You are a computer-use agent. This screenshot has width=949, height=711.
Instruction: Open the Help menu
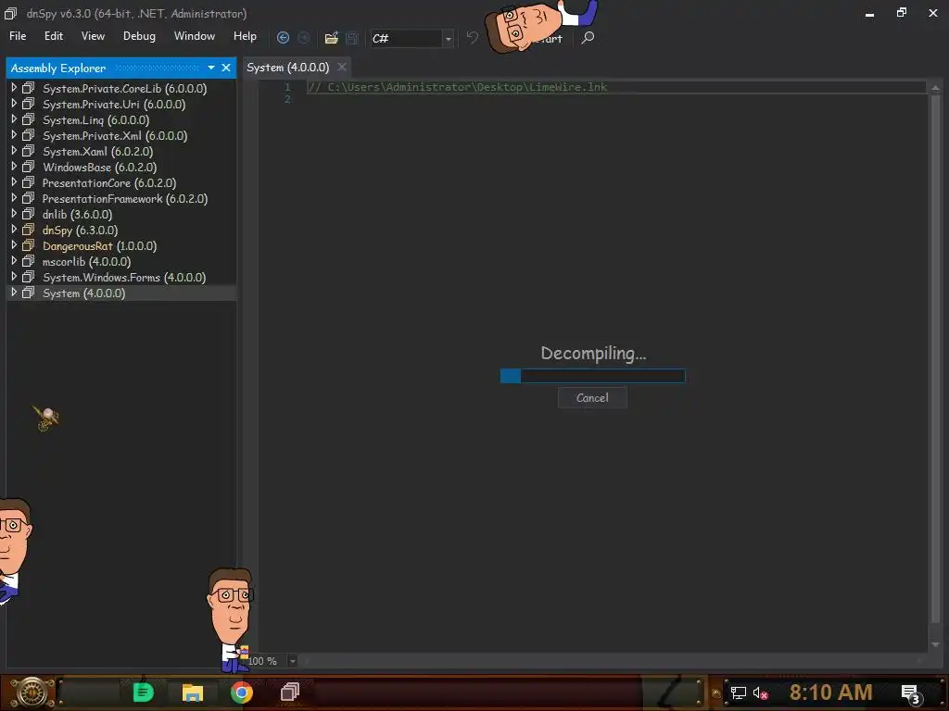point(245,36)
